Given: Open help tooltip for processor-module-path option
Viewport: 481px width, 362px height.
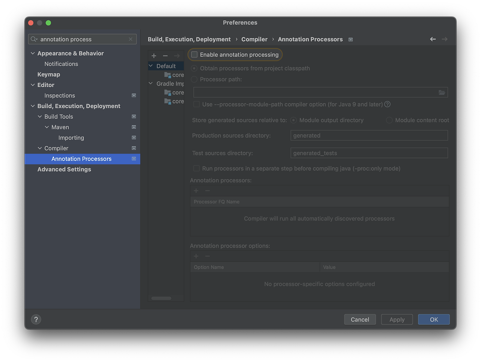Looking at the screenshot, I should click(x=387, y=104).
